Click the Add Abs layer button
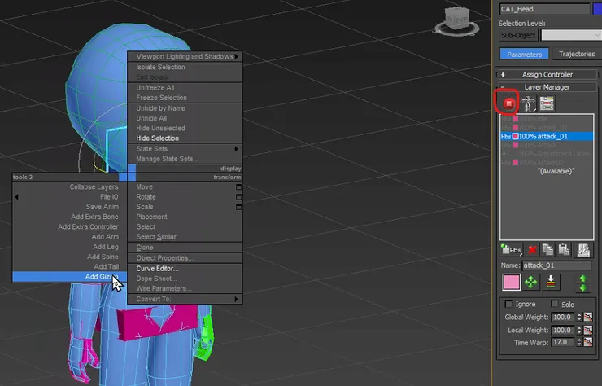The width and height of the screenshot is (602, 386). click(510, 249)
